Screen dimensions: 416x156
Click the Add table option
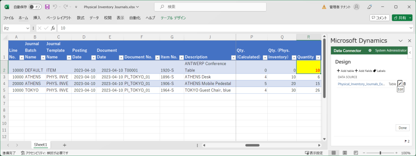tap(345, 71)
